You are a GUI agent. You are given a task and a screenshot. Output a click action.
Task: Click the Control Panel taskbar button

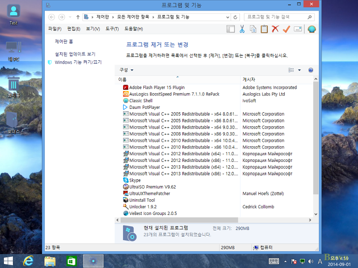point(93,261)
